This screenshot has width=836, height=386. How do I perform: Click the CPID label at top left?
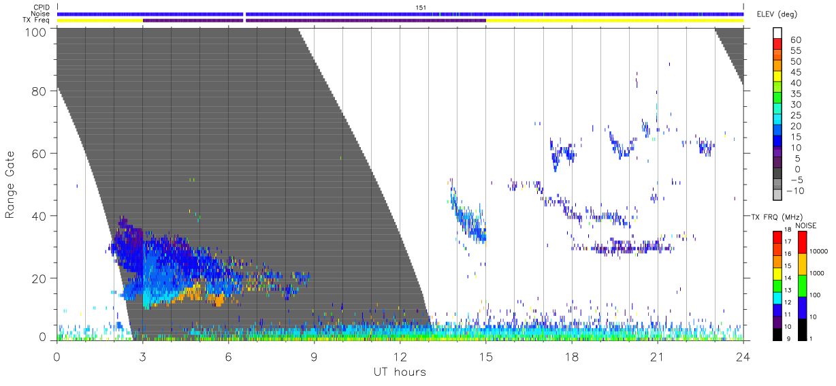[42, 7]
